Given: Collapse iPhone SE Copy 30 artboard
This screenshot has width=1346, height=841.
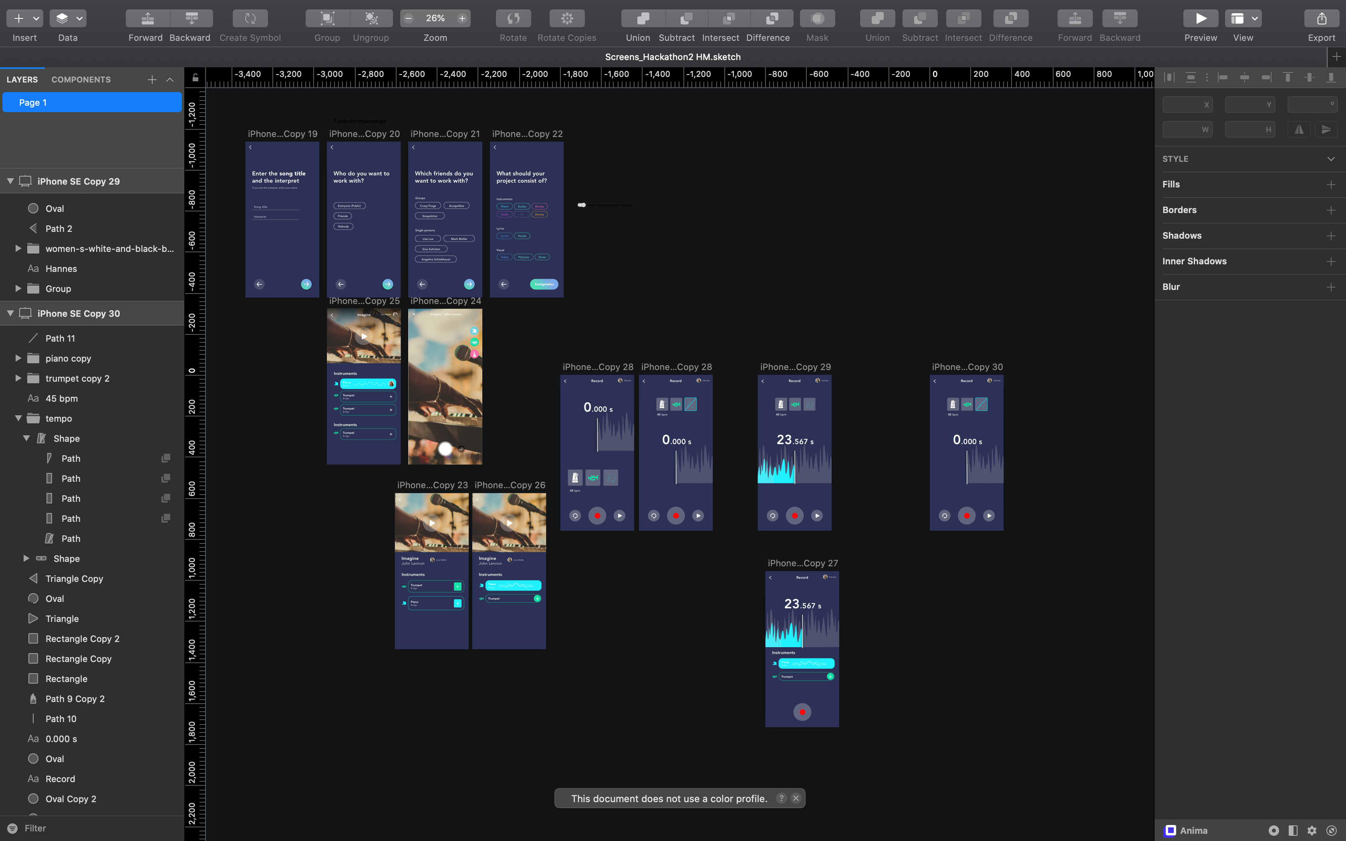Looking at the screenshot, I should pyautogui.click(x=10, y=313).
